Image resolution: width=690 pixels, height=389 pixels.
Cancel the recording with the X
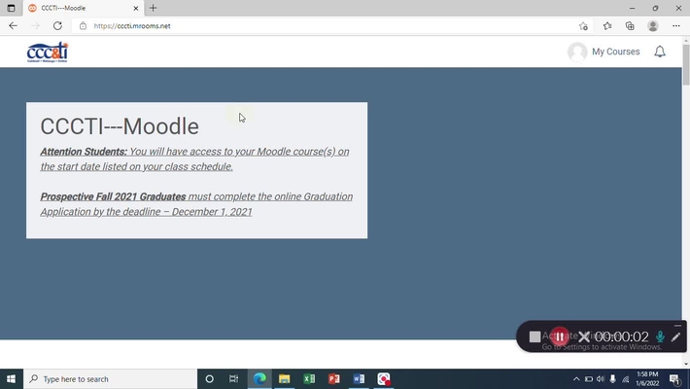[x=584, y=337]
